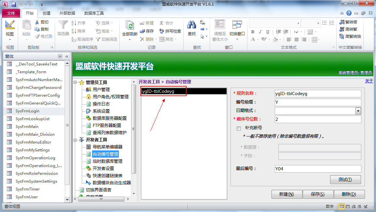Open the 窗体 pane category dropdown

point(60,56)
